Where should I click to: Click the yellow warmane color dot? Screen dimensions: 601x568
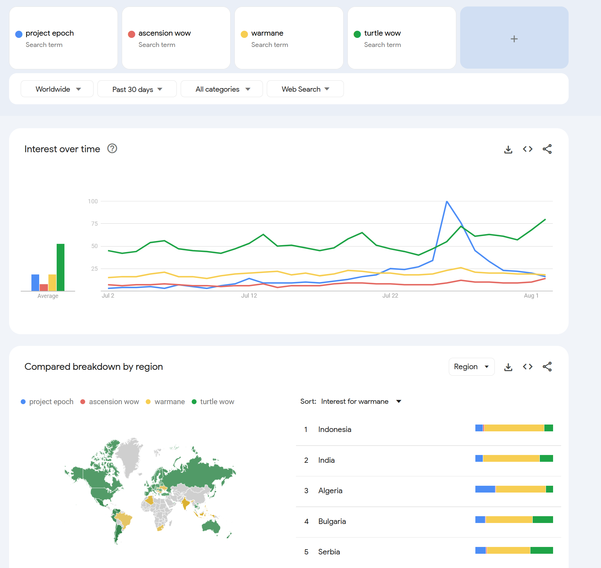(244, 34)
